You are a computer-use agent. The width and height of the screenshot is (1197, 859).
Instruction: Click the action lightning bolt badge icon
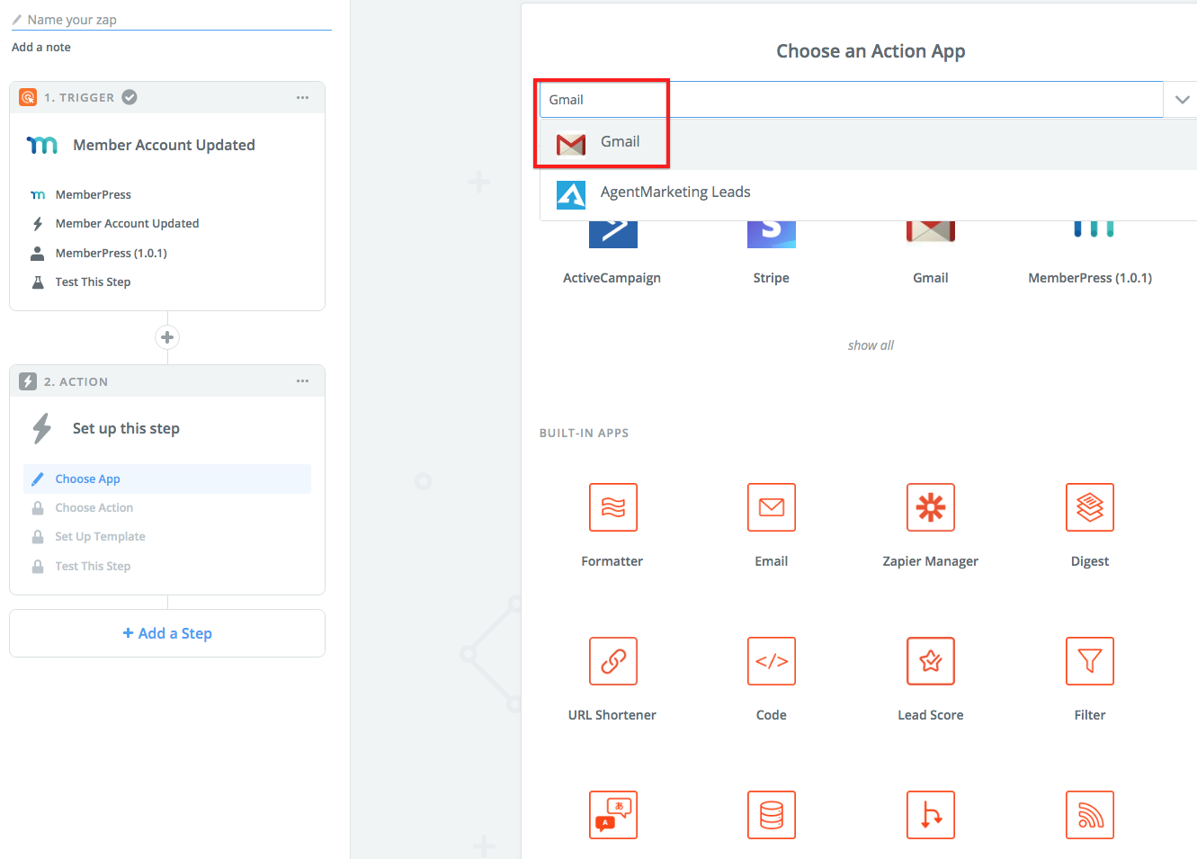tap(28, 381)
